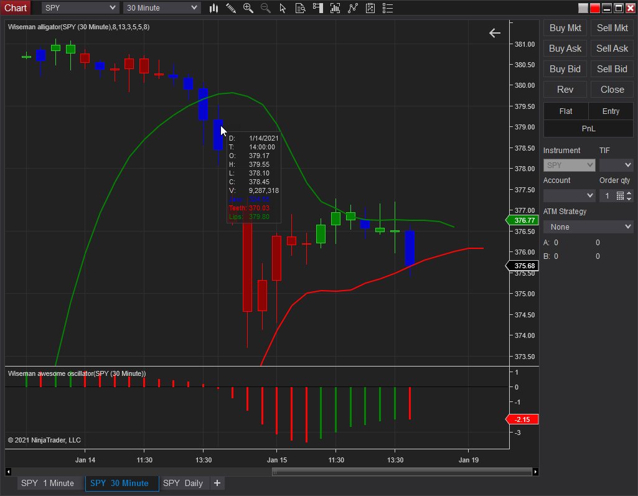Toggle the chart trader panel icon
Image resolution: width=638 pixels, height=496 pixels.
click(x=318, y=8)
